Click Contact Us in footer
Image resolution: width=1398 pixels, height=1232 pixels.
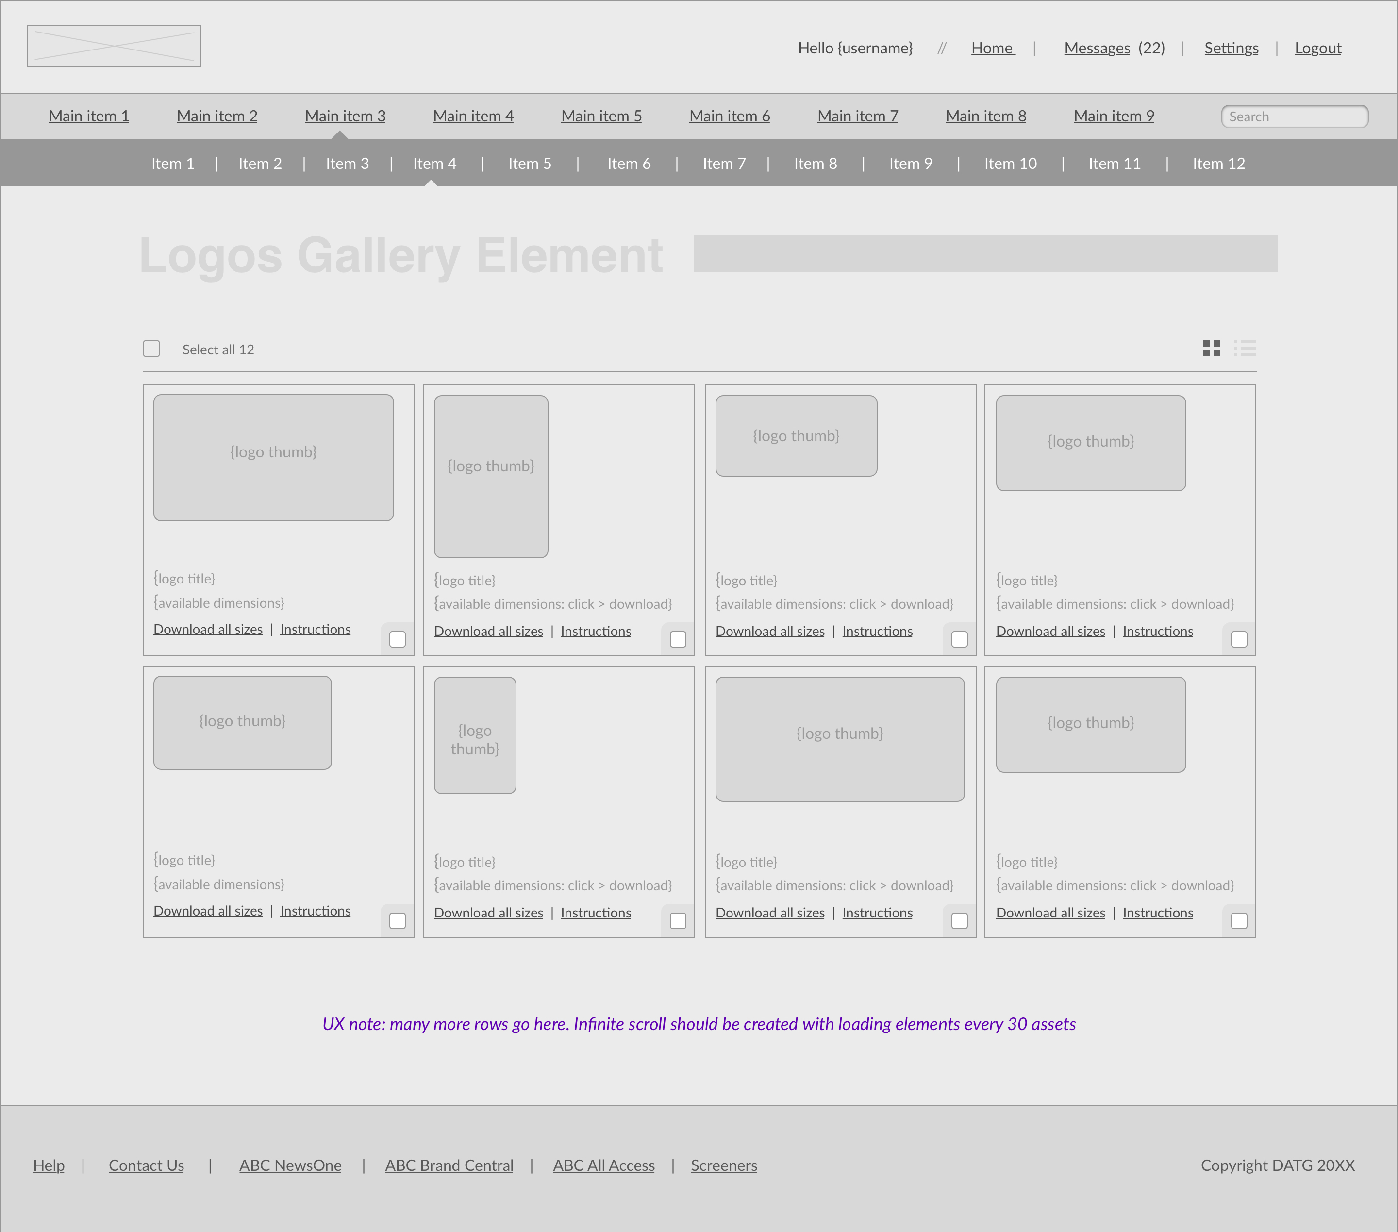tap(147, 1165)
